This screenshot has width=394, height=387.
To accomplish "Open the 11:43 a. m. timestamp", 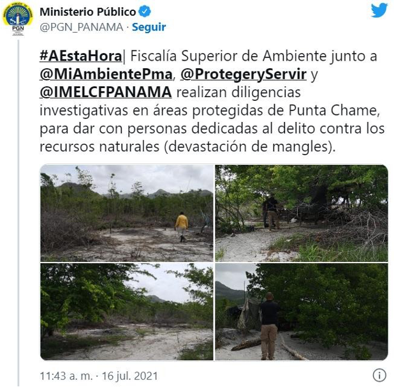I will [66, 376].
